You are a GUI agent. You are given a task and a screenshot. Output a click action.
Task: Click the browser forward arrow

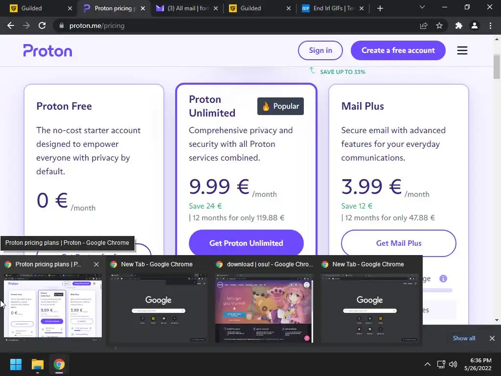[26, 25]
